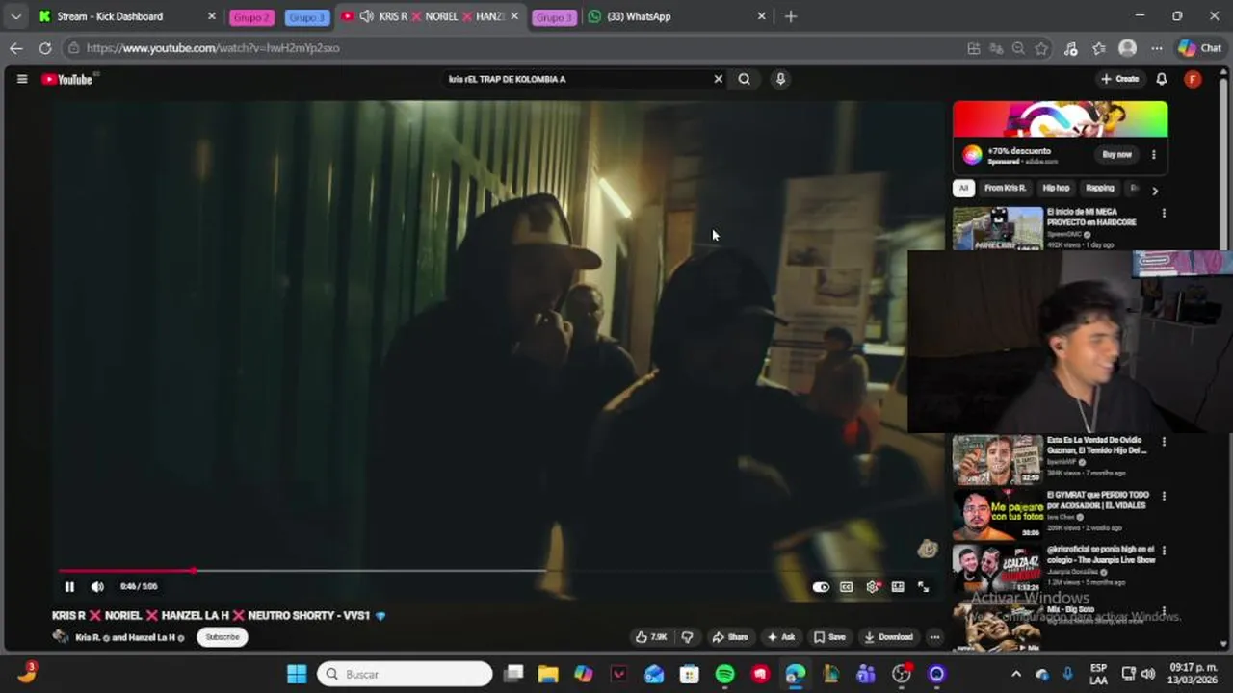Open the Windows Start menu
This screenshot has height=693, width=1233.
point(297,674)
